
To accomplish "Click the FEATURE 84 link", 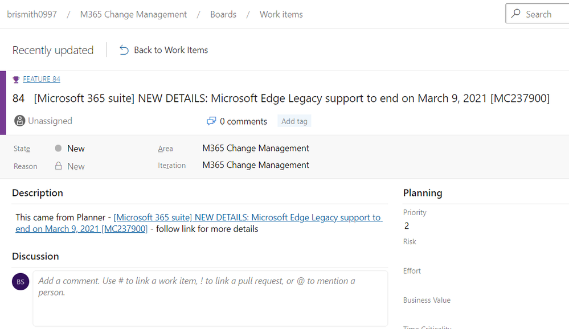I will (42, 80).
